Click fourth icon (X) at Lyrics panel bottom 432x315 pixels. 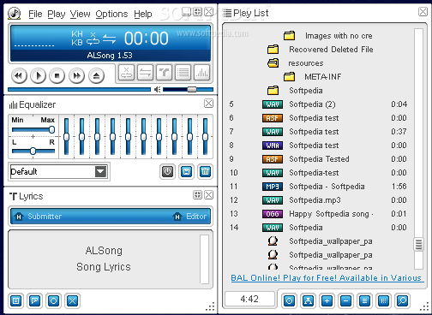[73, 301]
